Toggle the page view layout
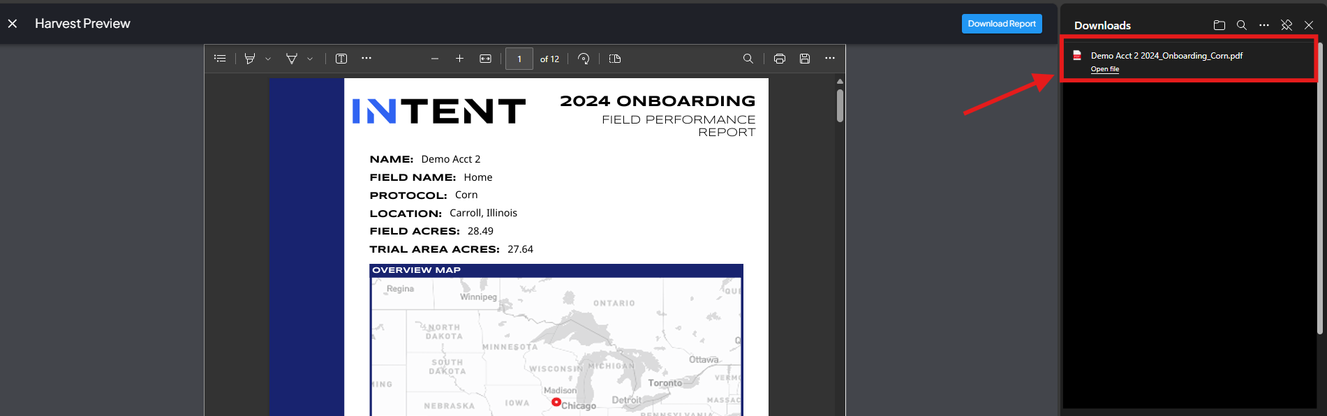 (x=615, y=59)
